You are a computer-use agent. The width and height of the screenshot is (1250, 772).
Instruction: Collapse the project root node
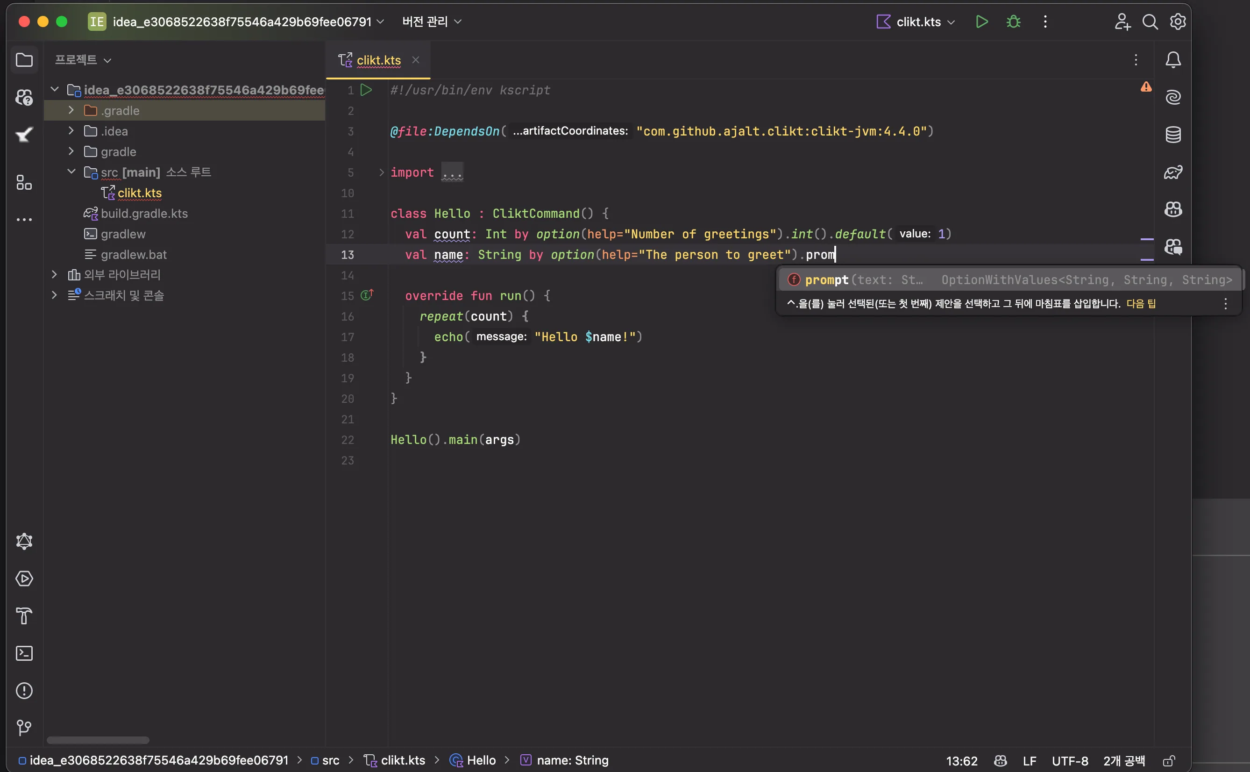[x=55, y=89]
